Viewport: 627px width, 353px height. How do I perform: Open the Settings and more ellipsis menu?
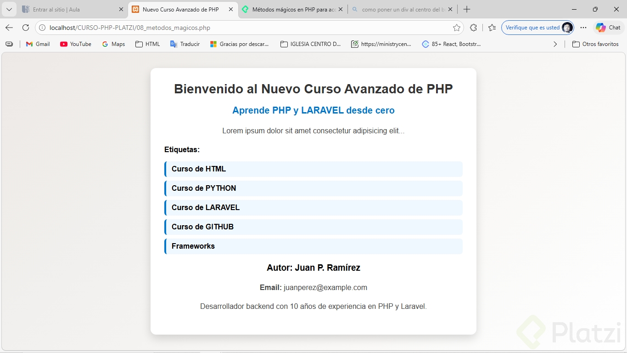tap(583, 28)
